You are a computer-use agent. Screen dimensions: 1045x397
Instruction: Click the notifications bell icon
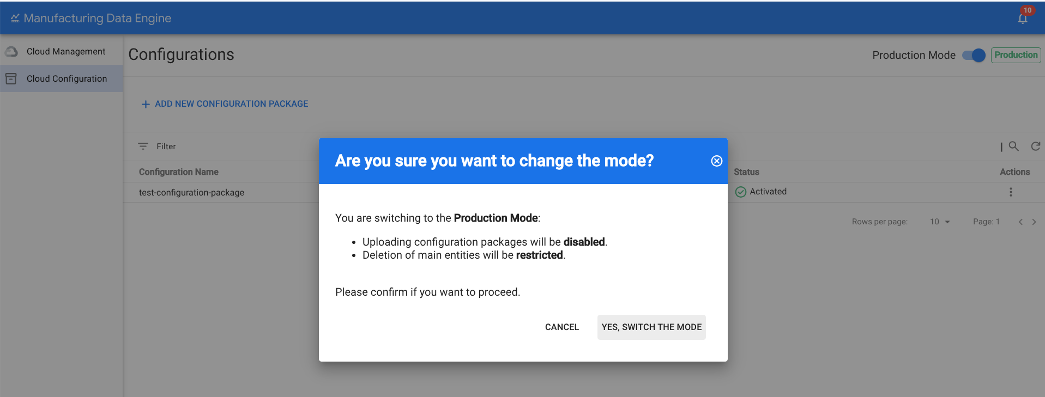[1023, 19]
